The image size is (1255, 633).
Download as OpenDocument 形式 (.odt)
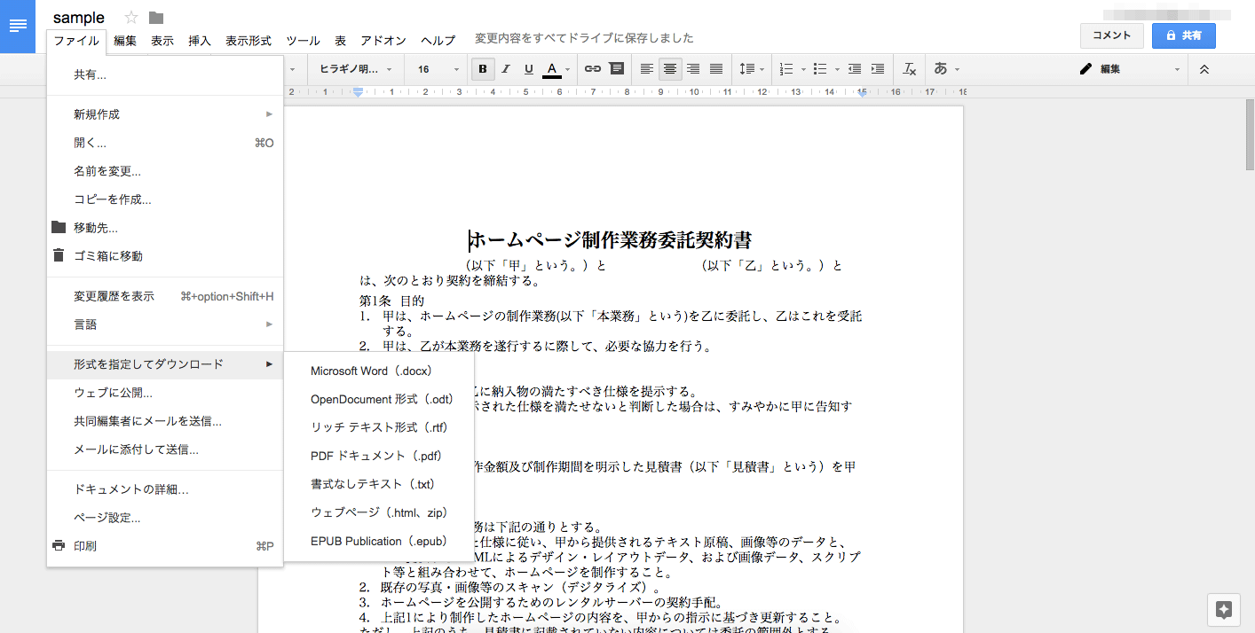[x=379, y=399]
